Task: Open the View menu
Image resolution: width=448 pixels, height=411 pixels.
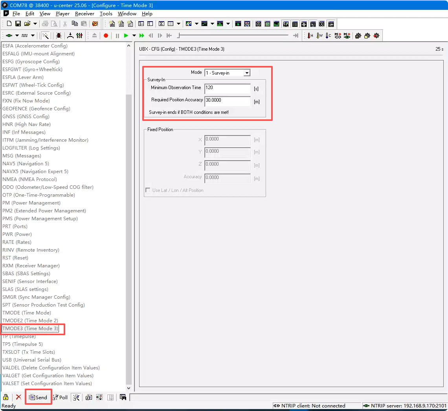Action: coord(45,13)
